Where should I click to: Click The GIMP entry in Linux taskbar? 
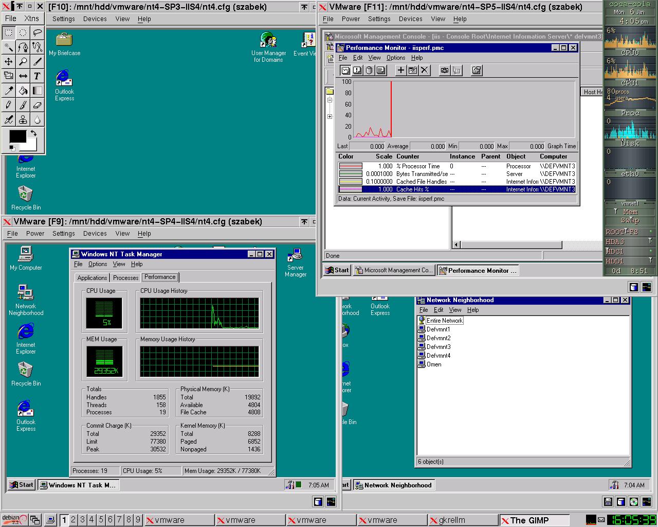pos(534,520)
